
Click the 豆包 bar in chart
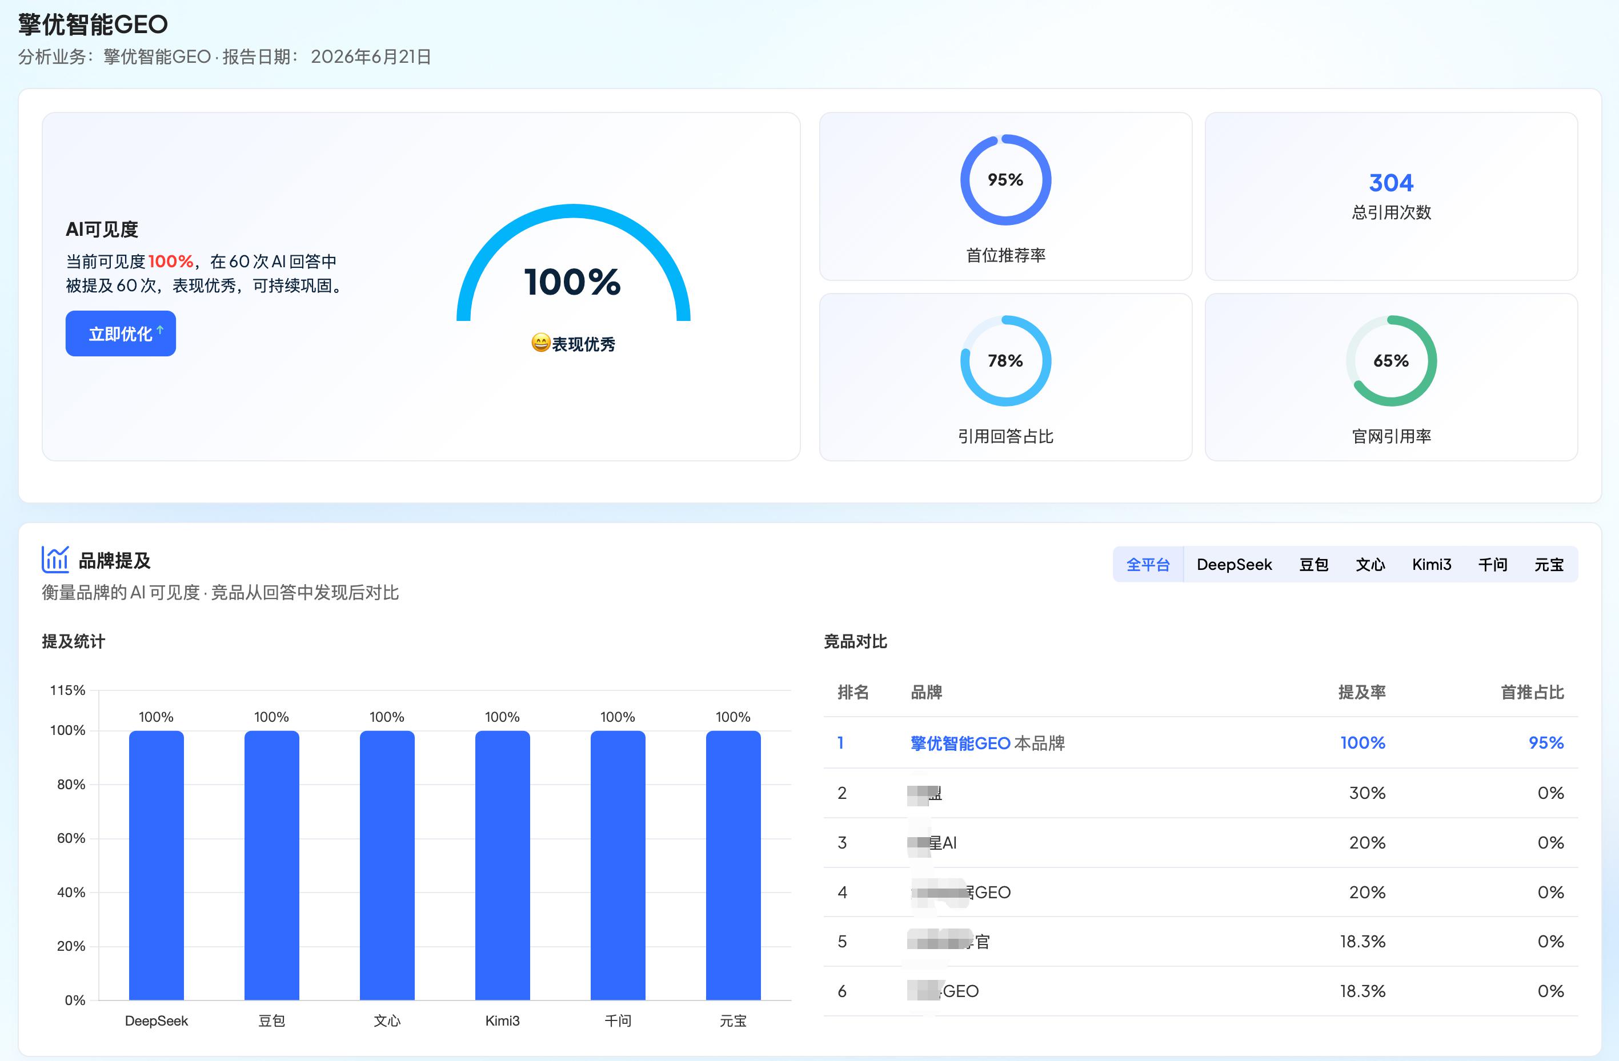coord(271,865)
